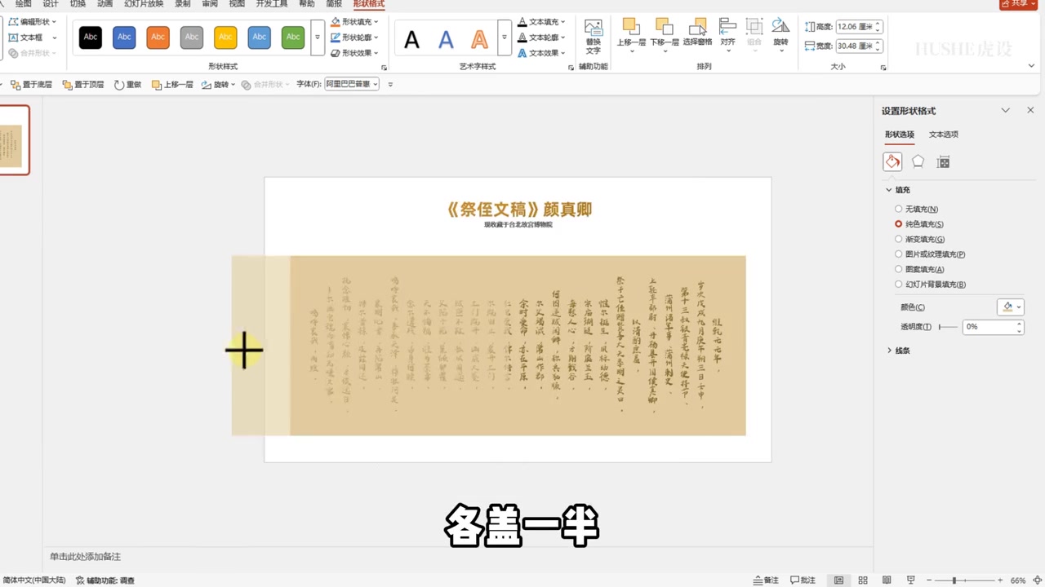The height and width of the screenshot is (587, 1045).
Task: Open 编辑形状 edit shape dropdown
Action: coord(33,21)
